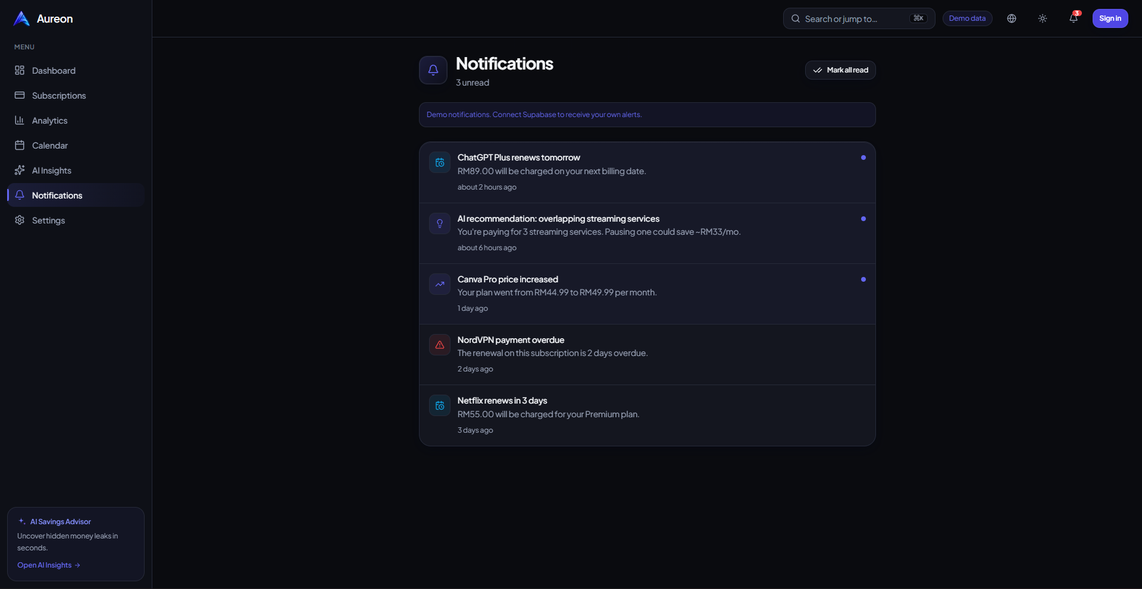Click the Notifications page heading

[504, 64]
